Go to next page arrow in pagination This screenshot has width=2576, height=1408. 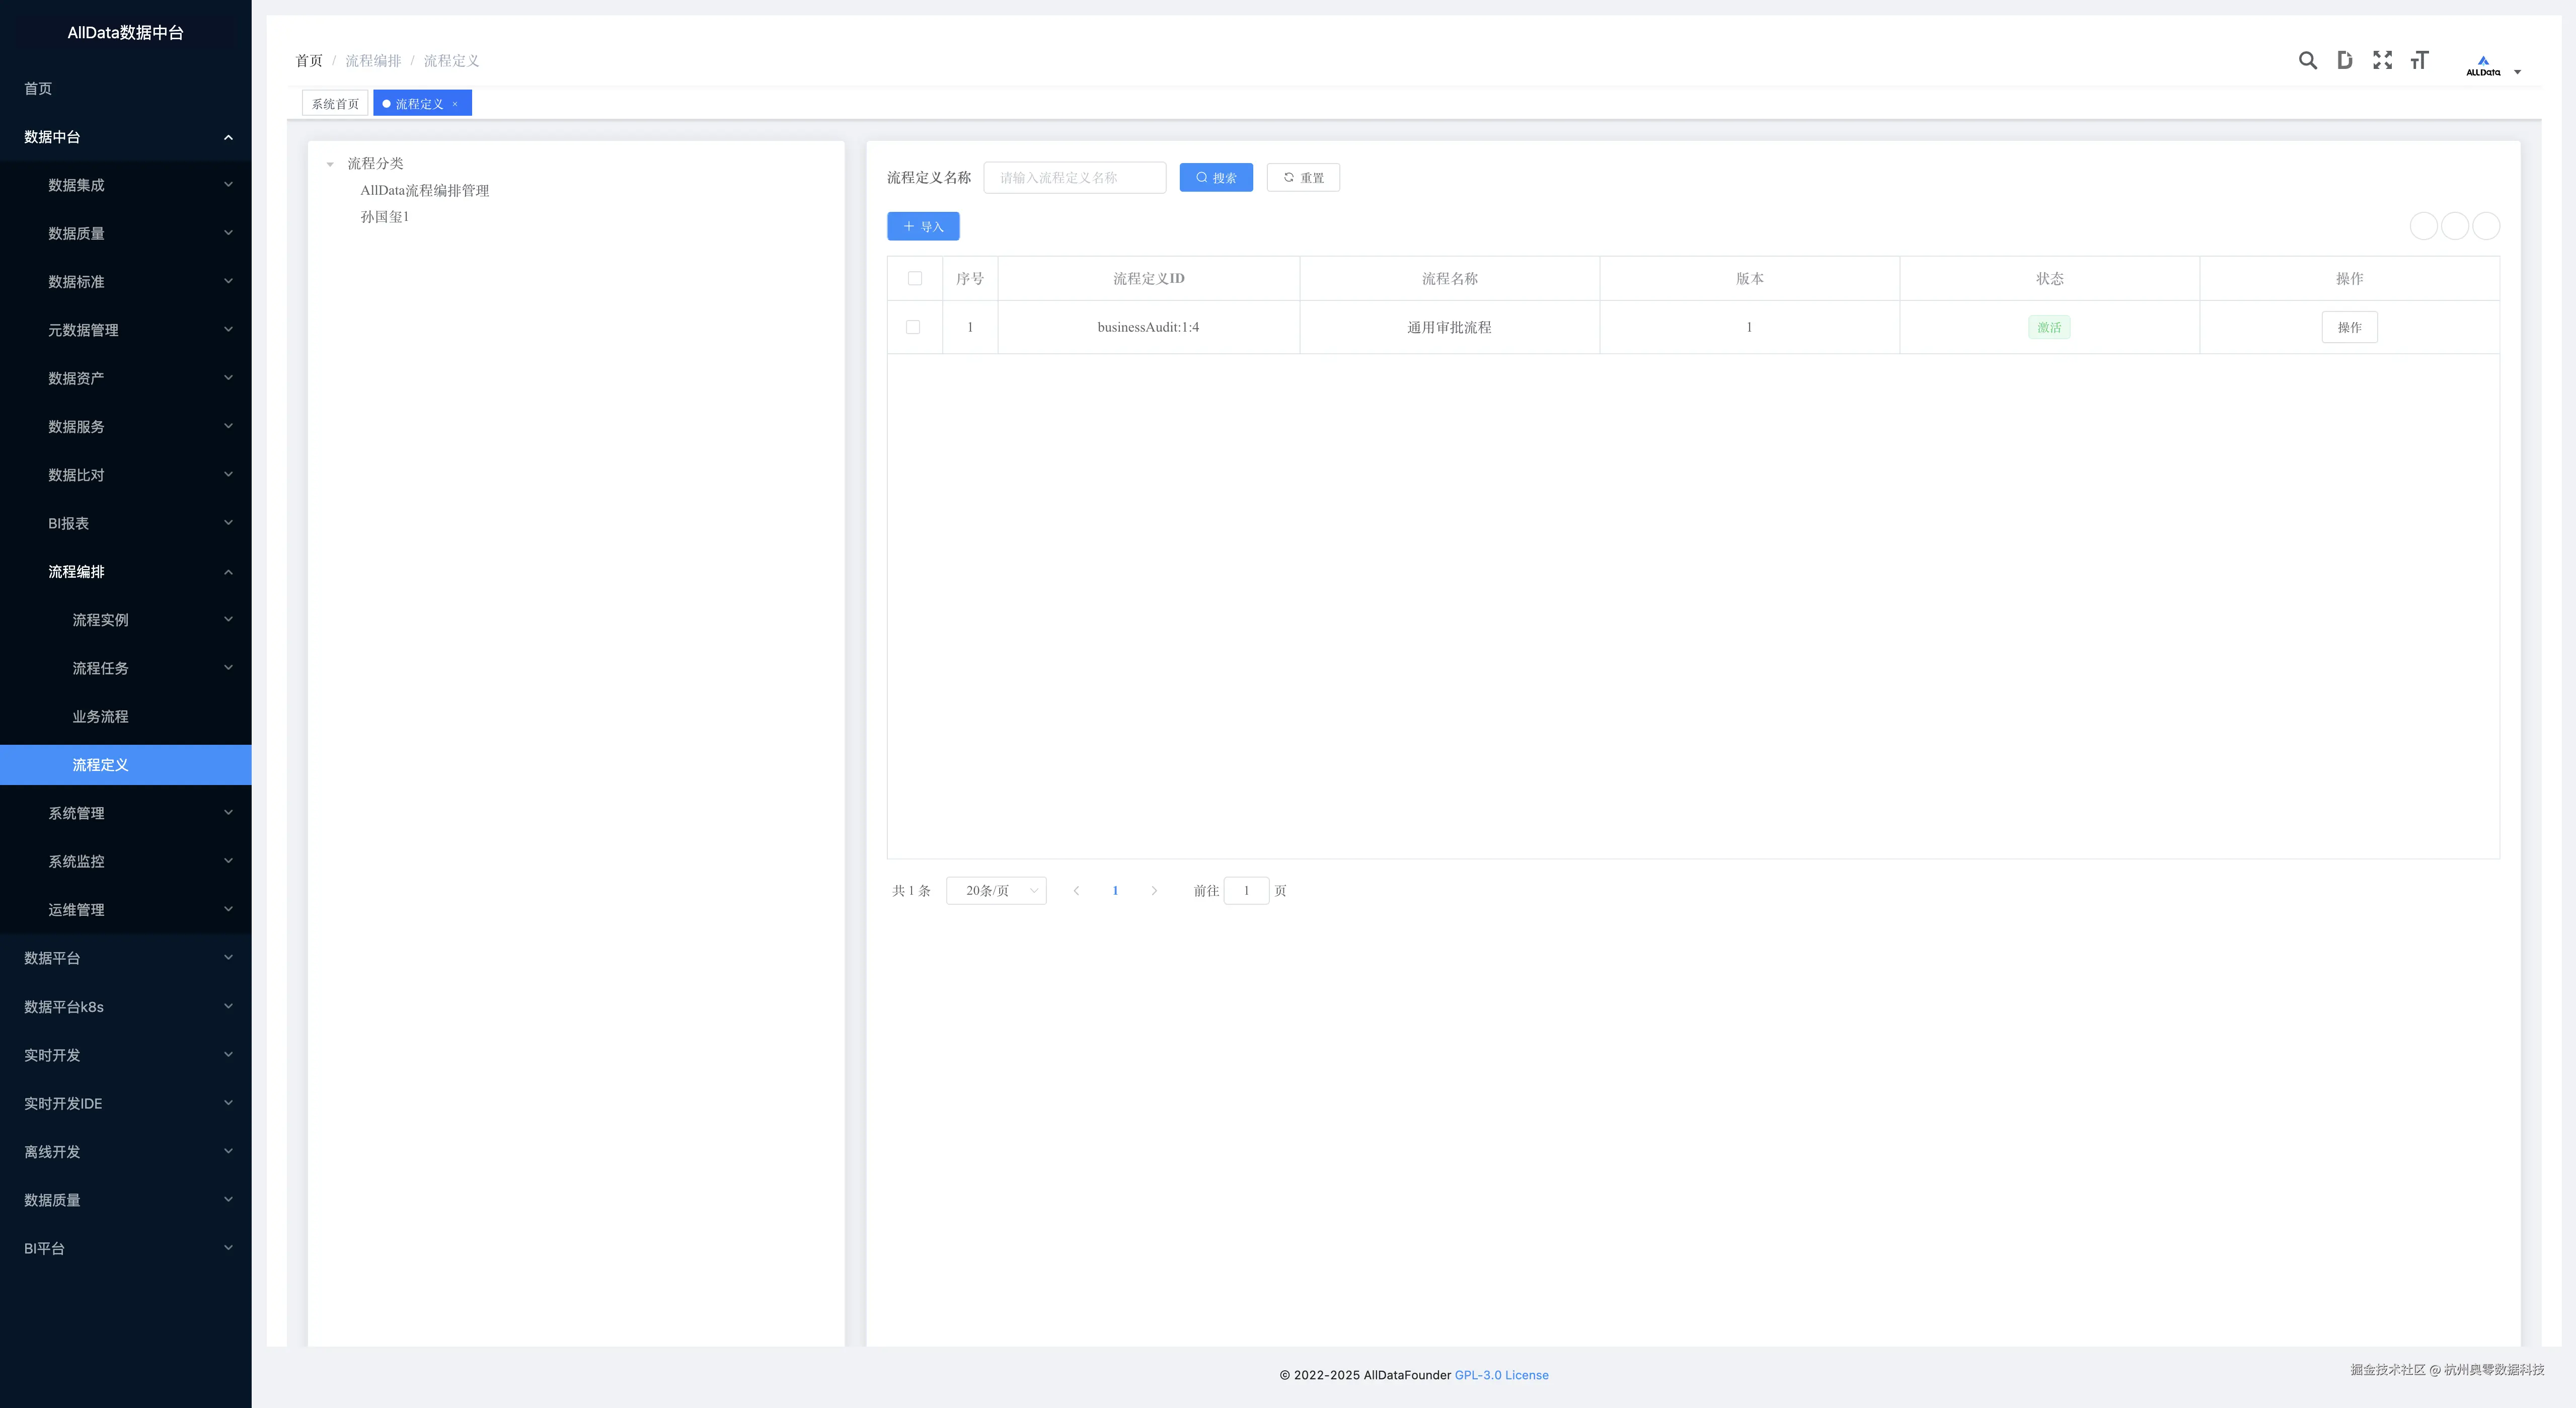(x=1154, y=891)
